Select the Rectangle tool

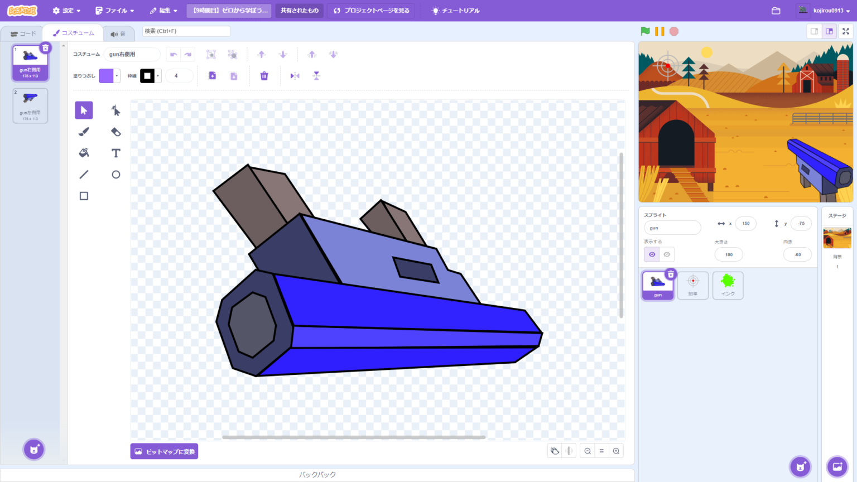[x=84, y=196]
